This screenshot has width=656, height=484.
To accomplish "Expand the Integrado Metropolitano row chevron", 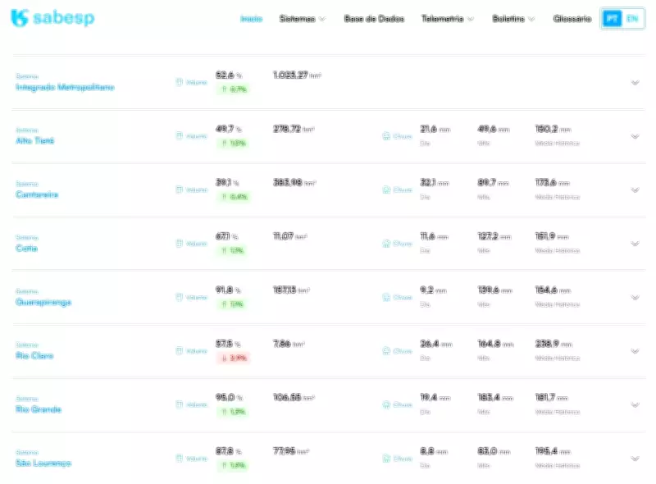I will [x=635, y=82].
